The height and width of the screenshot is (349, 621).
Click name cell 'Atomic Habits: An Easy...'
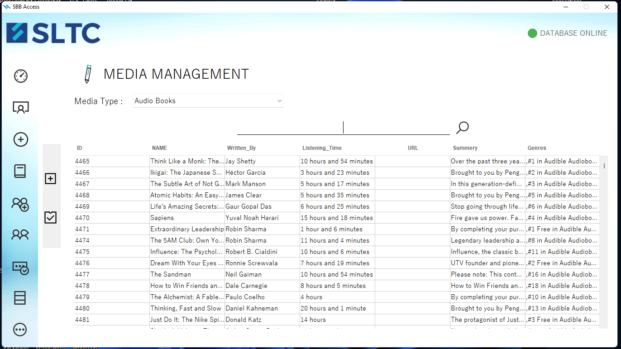(187, 195)
